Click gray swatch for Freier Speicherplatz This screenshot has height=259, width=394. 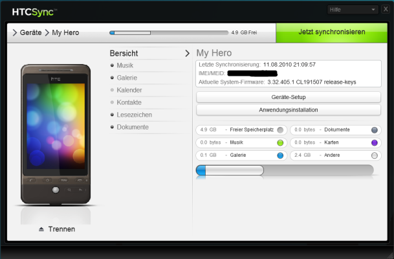point(280,129)
